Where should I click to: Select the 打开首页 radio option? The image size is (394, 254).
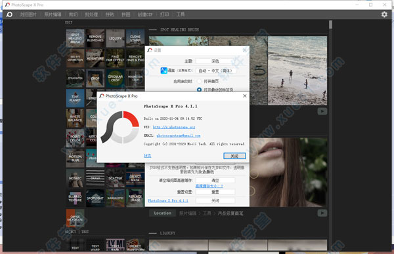(x=199, y=81)
